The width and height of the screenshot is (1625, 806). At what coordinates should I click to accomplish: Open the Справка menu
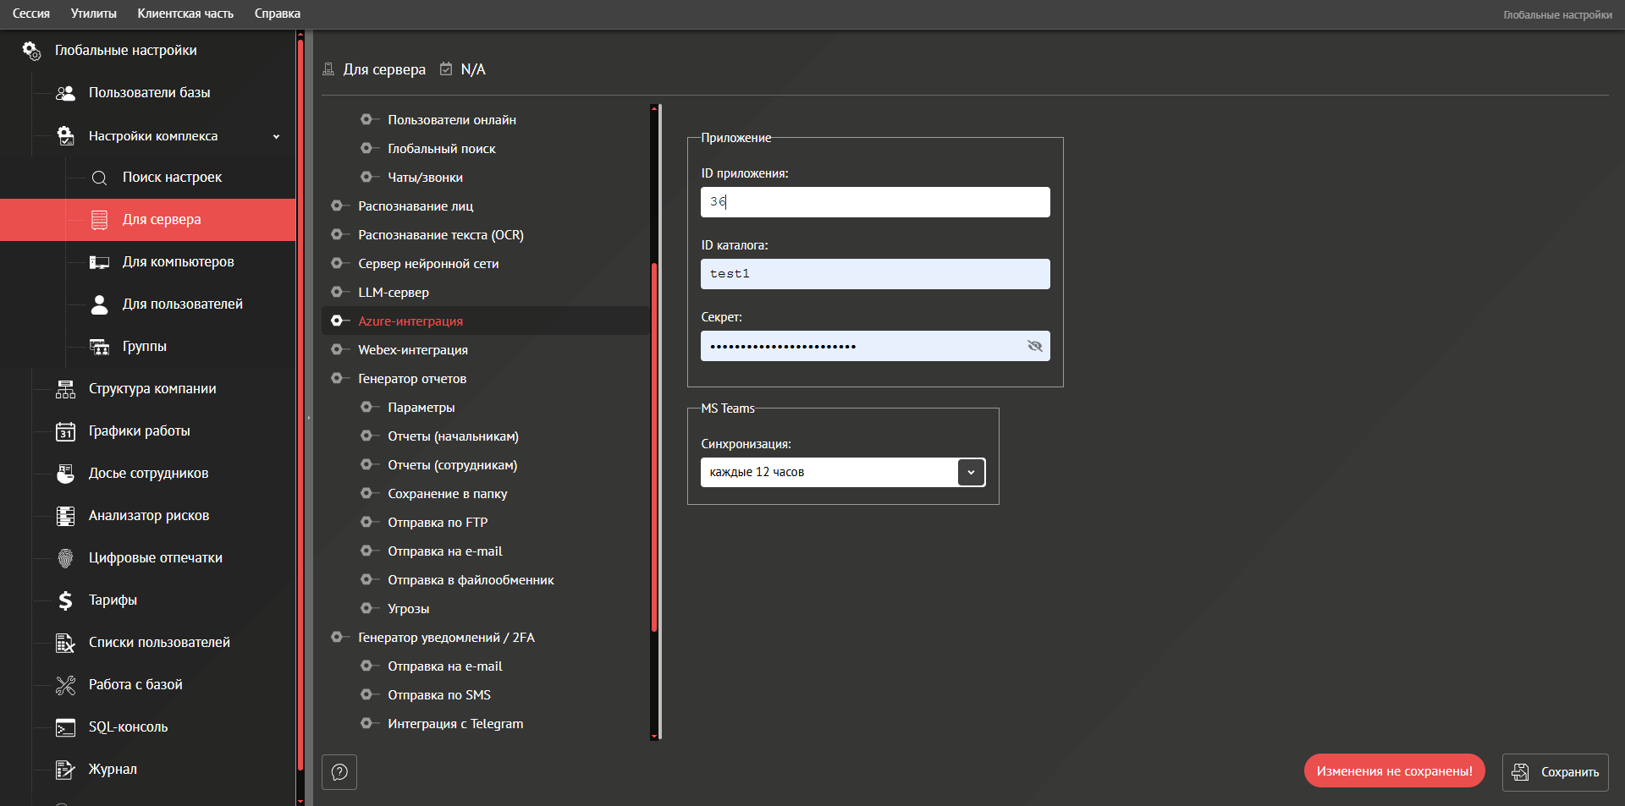click(277, 14)
